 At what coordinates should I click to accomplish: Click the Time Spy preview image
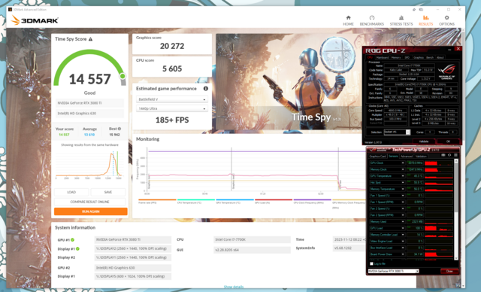pos(289,82)
